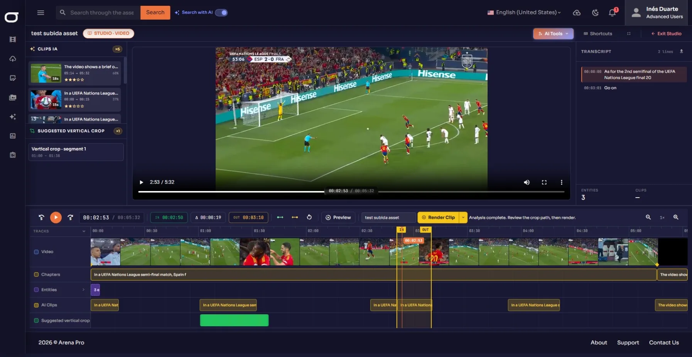Skip back 5 seconds in the timeline
The height and width of the screenshot is (357, 692).
[42, 217]
